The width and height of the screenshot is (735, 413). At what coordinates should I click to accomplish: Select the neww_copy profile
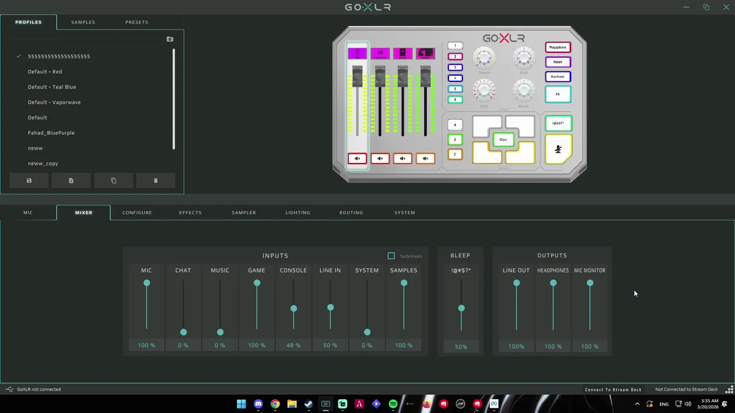tap(42, 163)
